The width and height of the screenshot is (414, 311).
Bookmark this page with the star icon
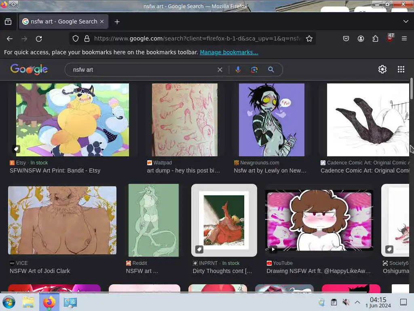coord(309,38)
